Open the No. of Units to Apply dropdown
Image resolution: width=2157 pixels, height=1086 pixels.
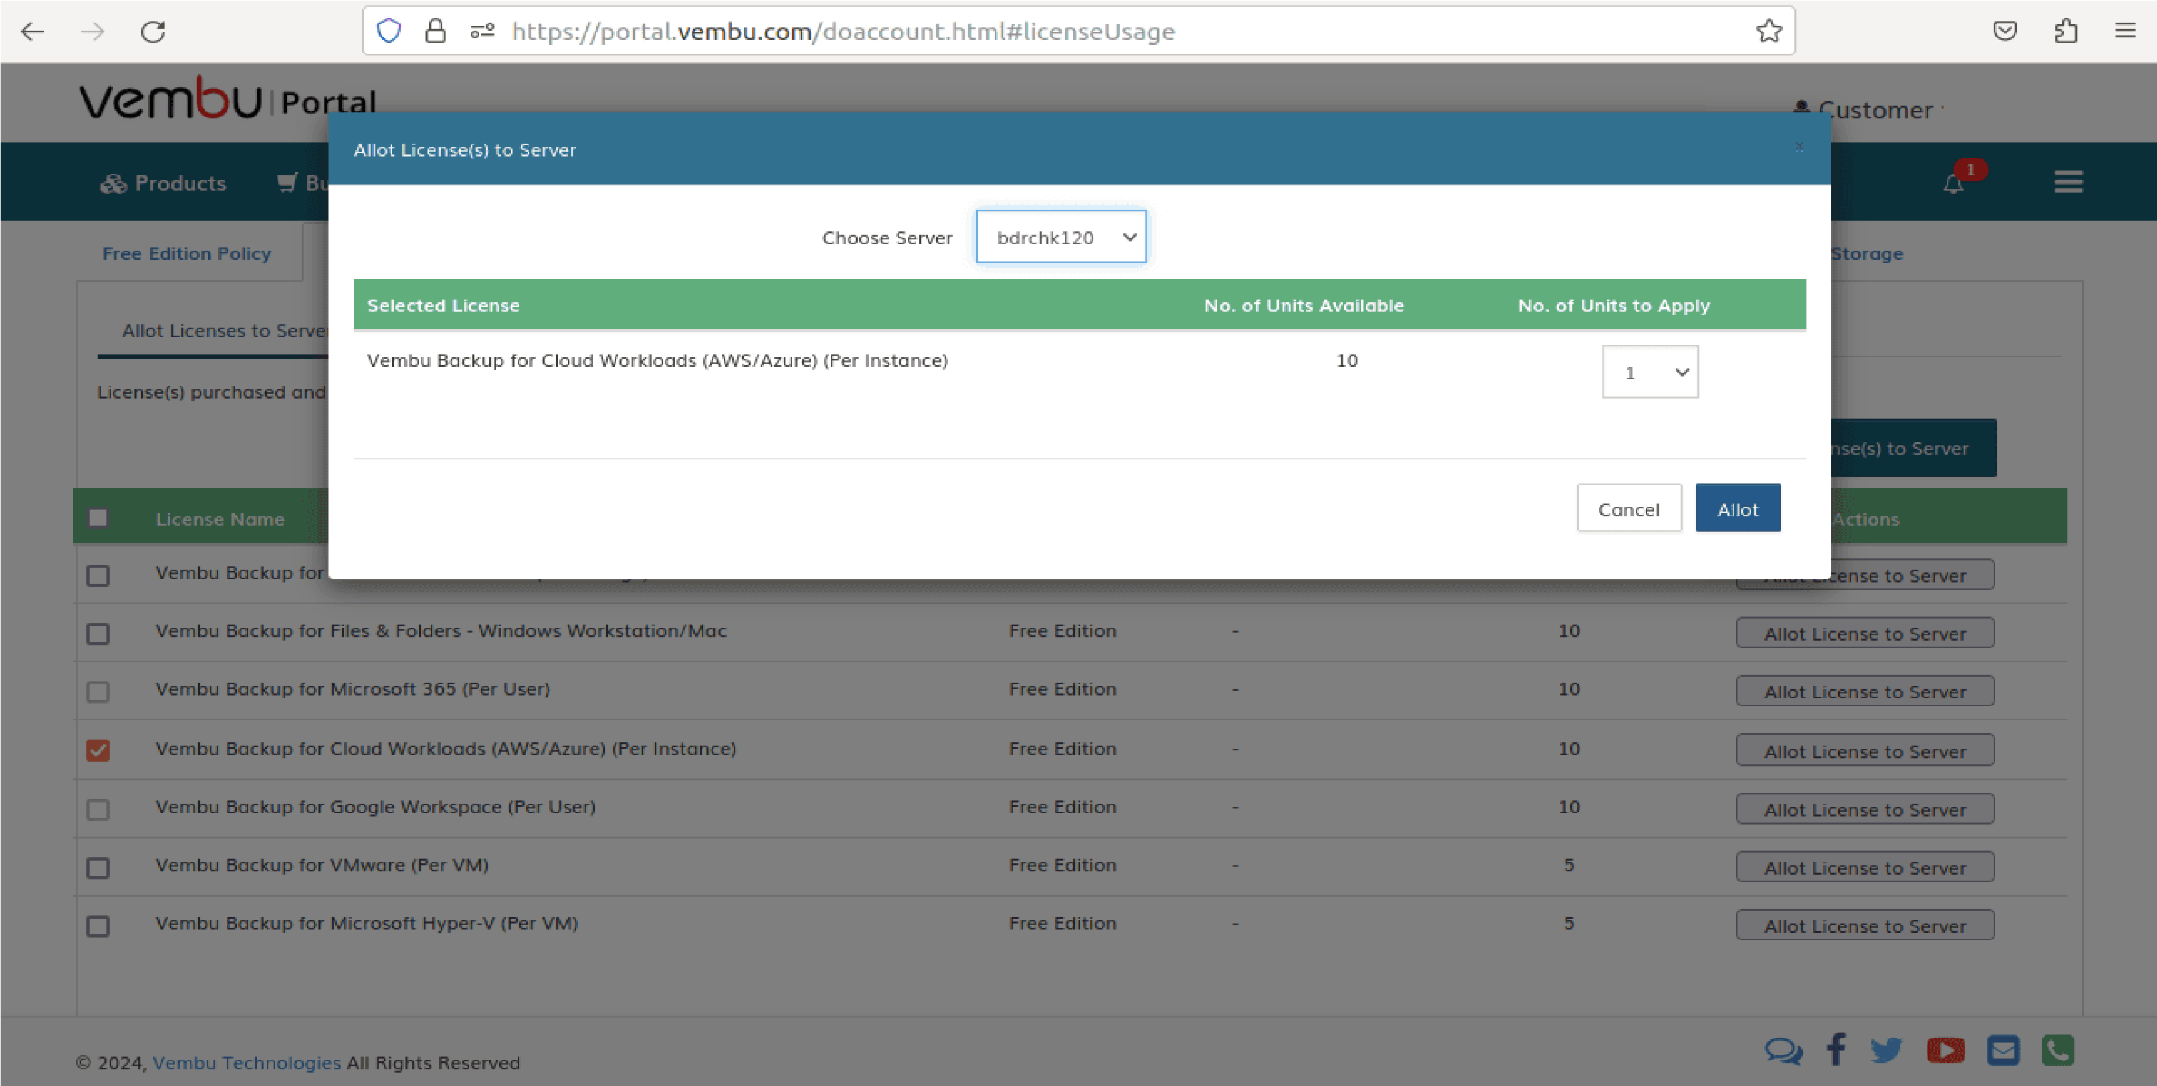pyautogui.click(x=1650, y=372)
